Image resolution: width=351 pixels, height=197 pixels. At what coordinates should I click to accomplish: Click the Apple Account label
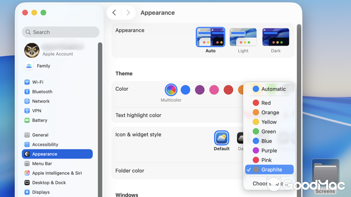(x=58, y=54)
